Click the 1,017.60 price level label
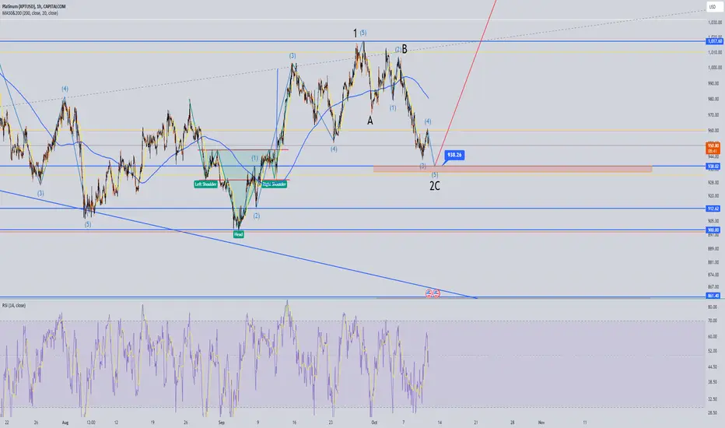The width and height of the screenshot is (725, 428). coord(714,41)
